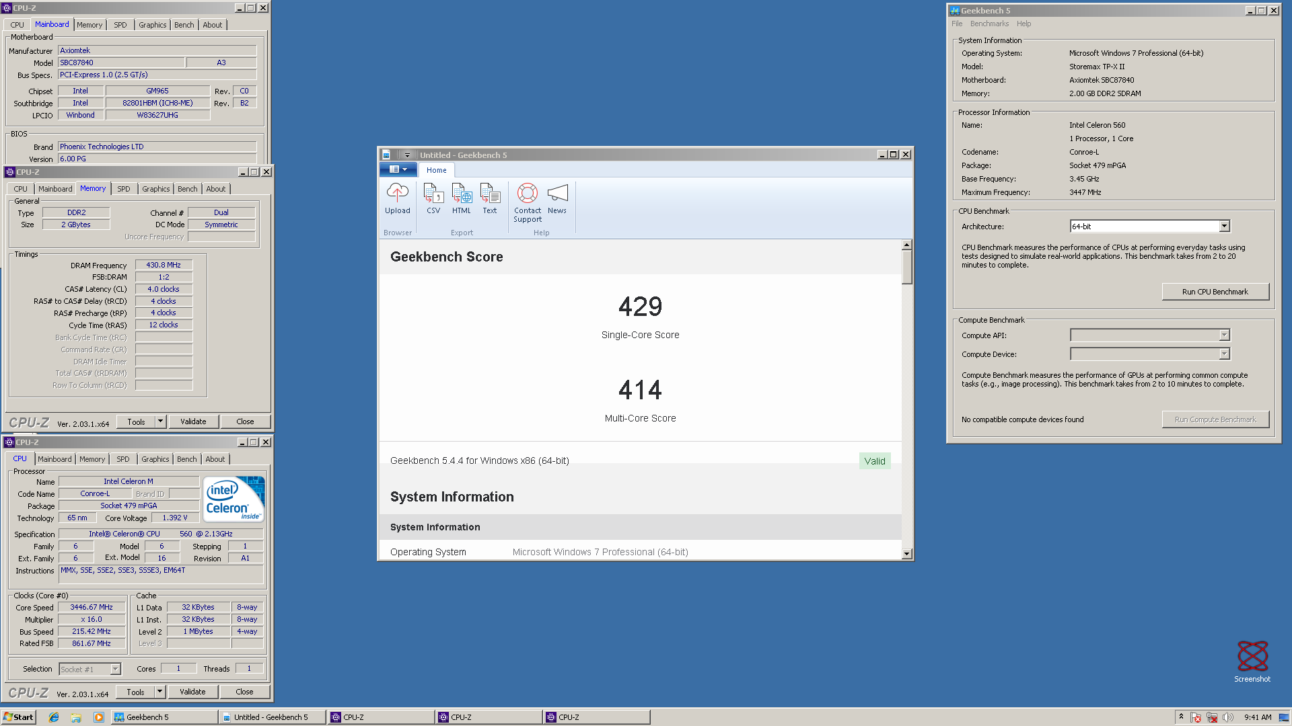The image size is (1292, 726).
Task: Open Tools dropdown arrow in CPU-Z CPU window
Action: pyautogui.click(x=159, y=692)
